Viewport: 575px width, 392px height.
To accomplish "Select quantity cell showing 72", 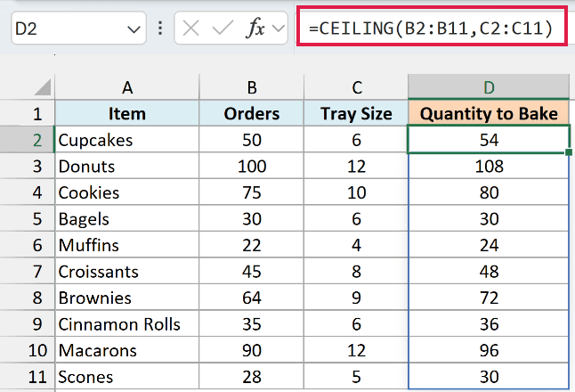I will 489,298.
